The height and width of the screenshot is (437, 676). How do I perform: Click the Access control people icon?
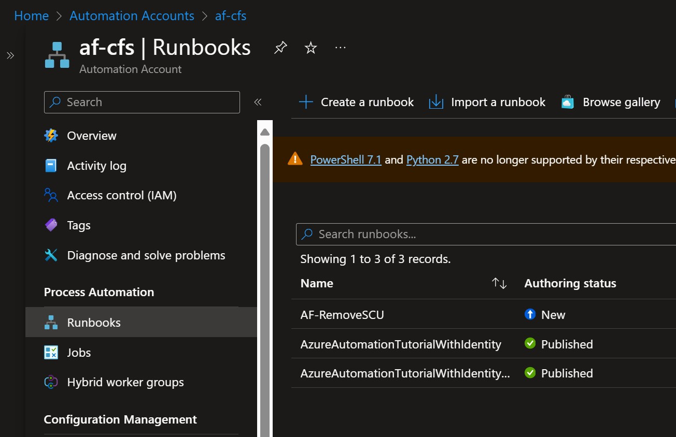[51, 195]
